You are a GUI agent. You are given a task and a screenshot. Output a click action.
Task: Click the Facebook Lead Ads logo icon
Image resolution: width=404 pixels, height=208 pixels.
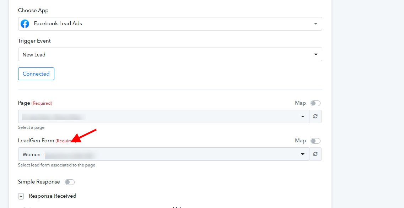pos(25,24)
